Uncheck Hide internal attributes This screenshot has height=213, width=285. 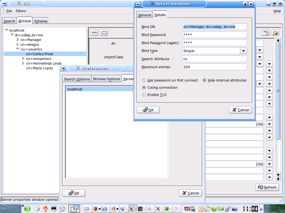(x=204, y=80)
